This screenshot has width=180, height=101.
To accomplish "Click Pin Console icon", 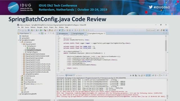I will click(x=153, y=75).
